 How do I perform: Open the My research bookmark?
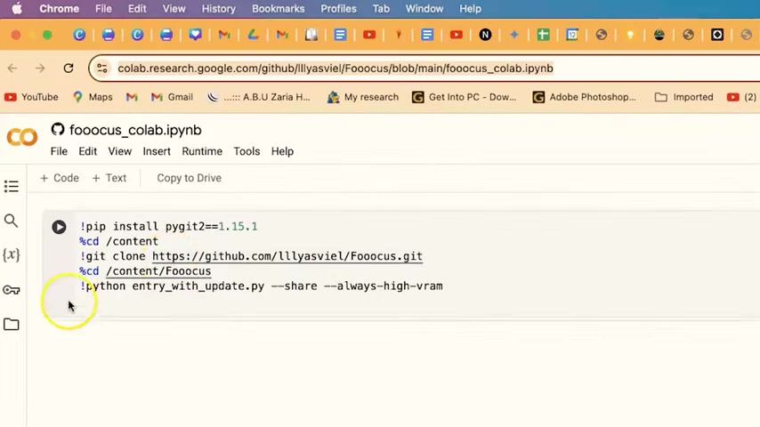[362, 97]
